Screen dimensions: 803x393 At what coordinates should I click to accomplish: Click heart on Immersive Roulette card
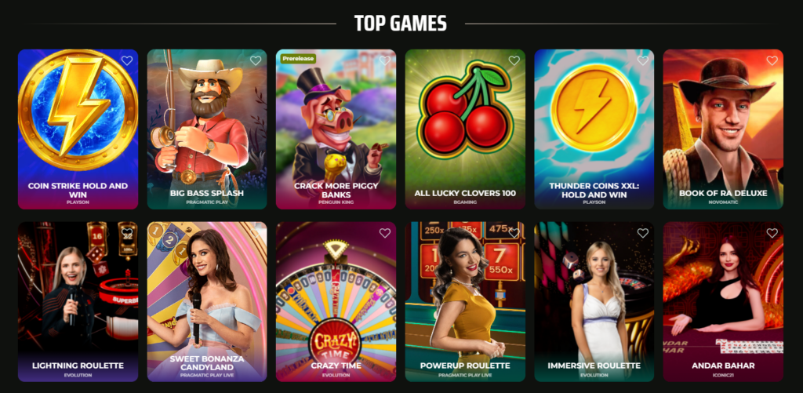click(643, 233)
